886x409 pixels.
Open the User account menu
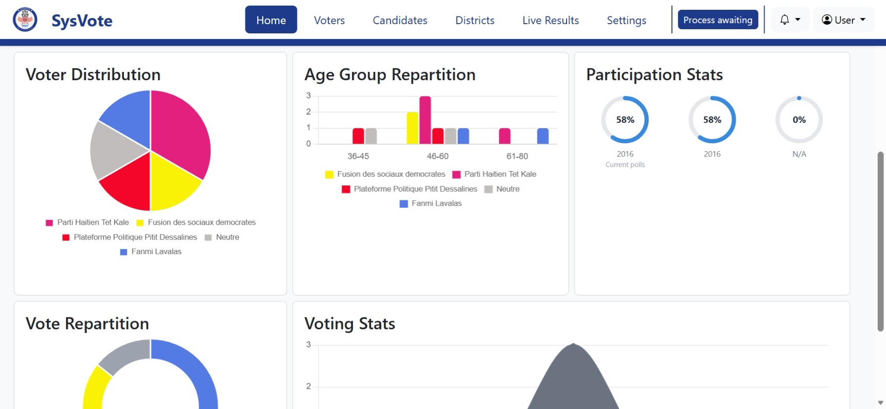844,20
